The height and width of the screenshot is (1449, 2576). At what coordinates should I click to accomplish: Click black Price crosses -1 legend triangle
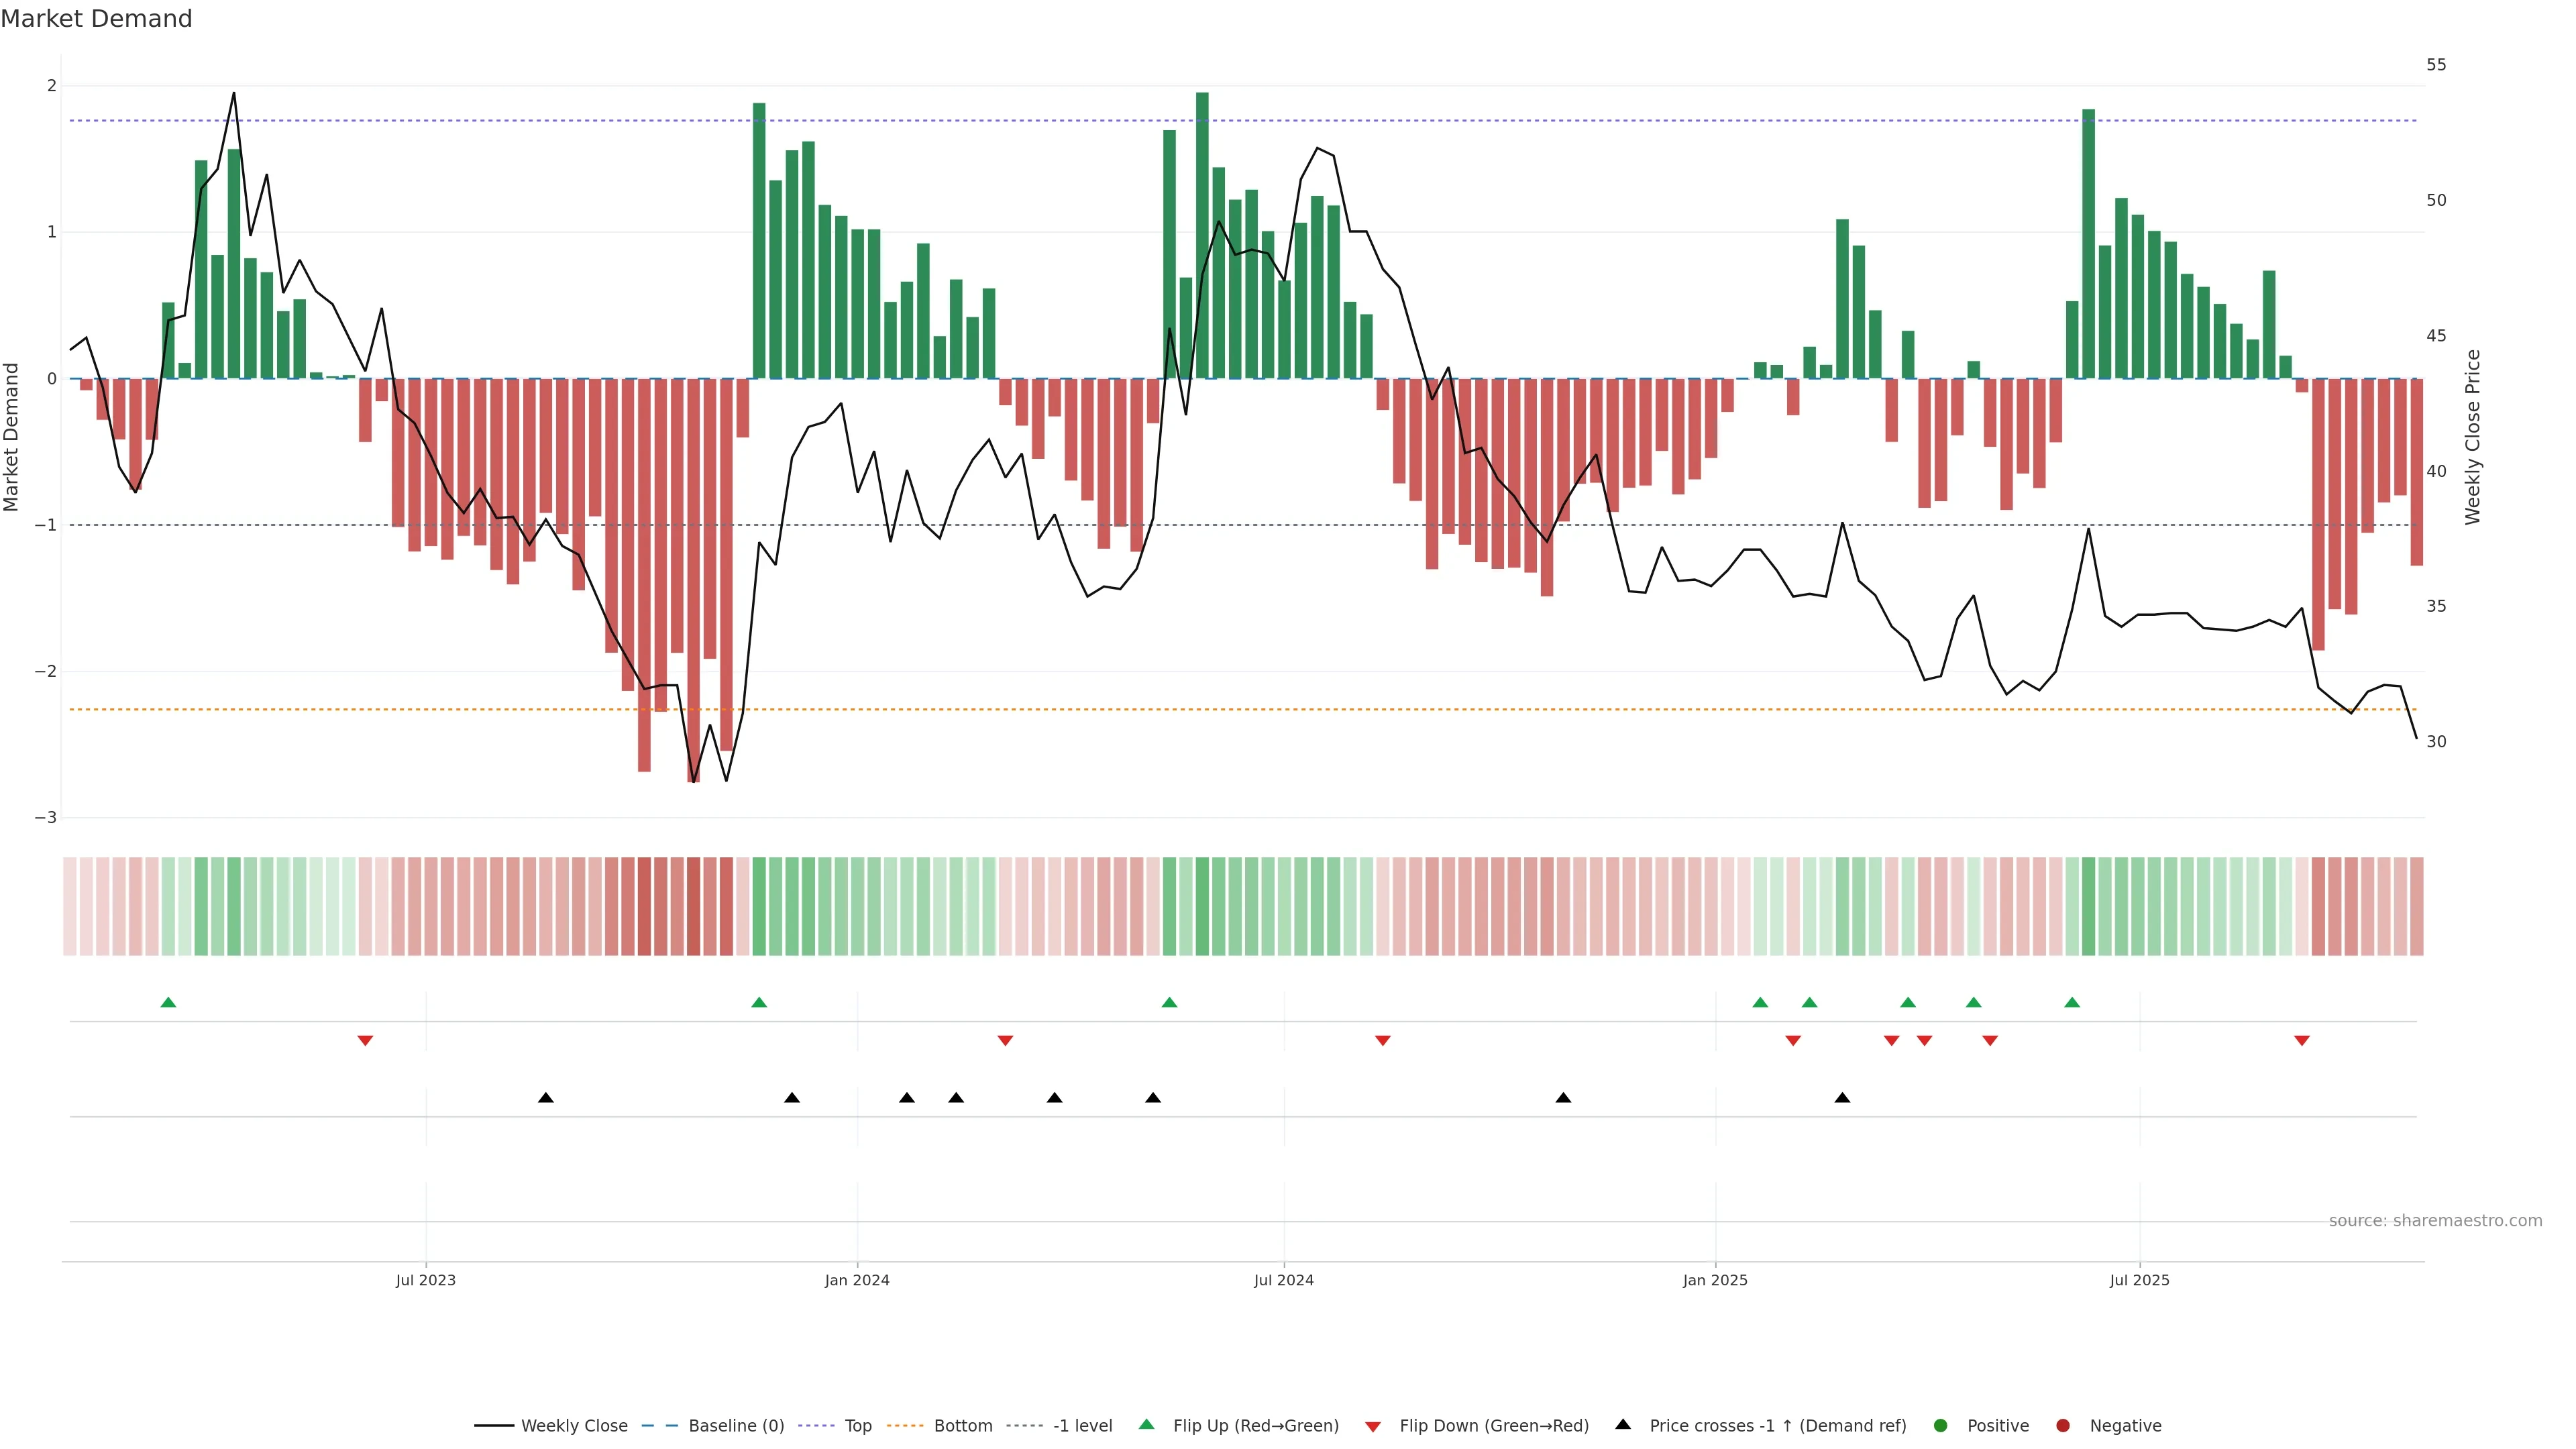point(1623,1425)
